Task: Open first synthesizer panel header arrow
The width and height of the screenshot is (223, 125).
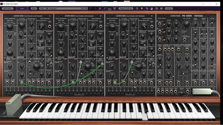Action: tap(49, 16)
